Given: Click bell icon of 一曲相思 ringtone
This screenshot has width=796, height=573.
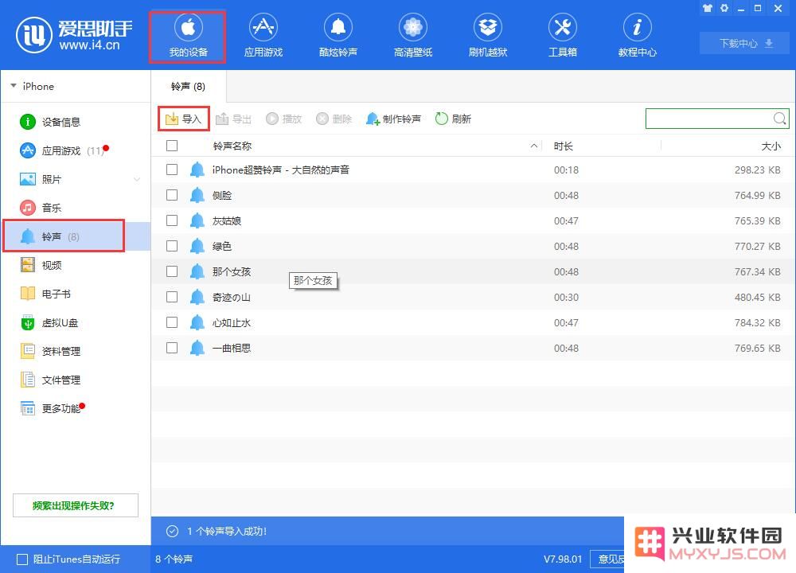Looking at the screenshot, I should (x=197, y=348).
